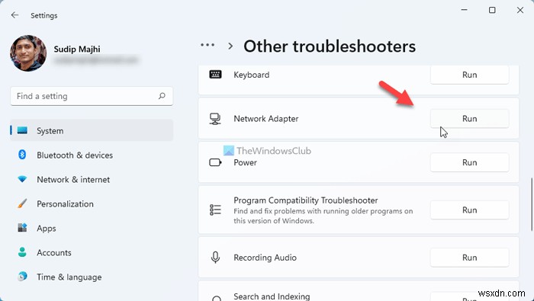Click the search magnifier icon
The height and width of the screenshot is (301, 534).
(162, 96)
